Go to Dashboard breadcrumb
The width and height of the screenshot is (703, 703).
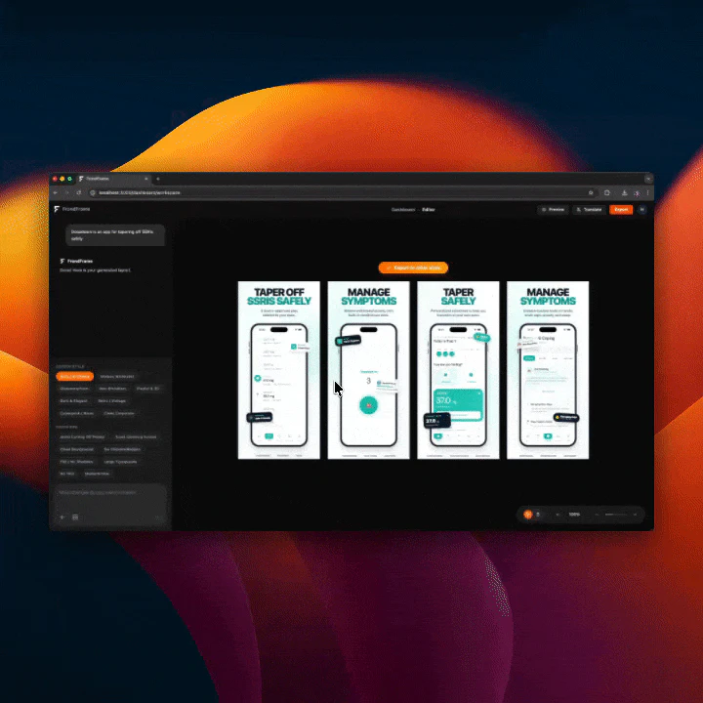click(402, 209)
